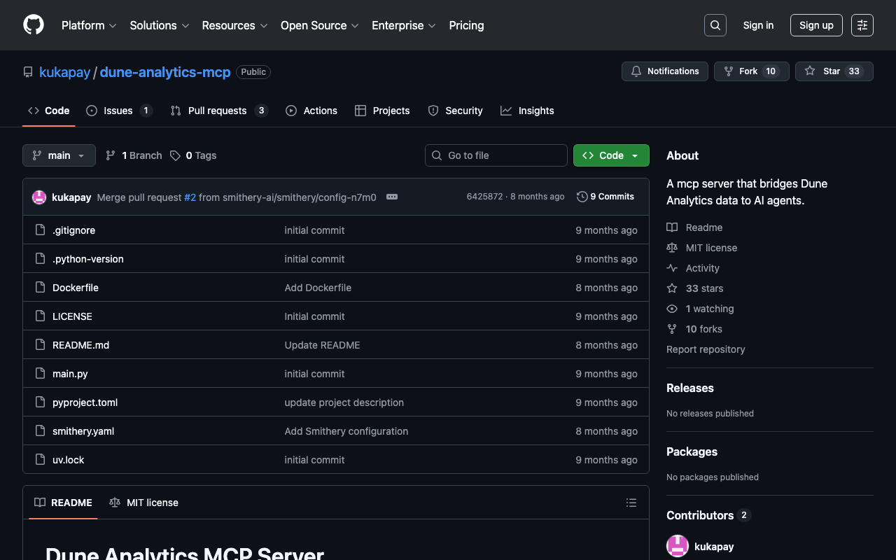Viewport: 896px width, 560px height.
Task: Switch to the Issues tab
Action: point(118,111)
